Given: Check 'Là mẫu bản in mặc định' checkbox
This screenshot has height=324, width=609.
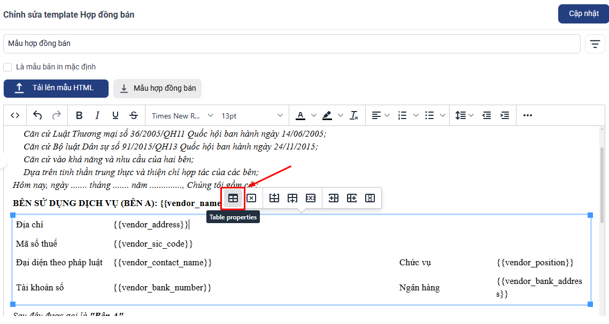Looking at the screenshot, I should pyautogui.click(x=7, y=67).
